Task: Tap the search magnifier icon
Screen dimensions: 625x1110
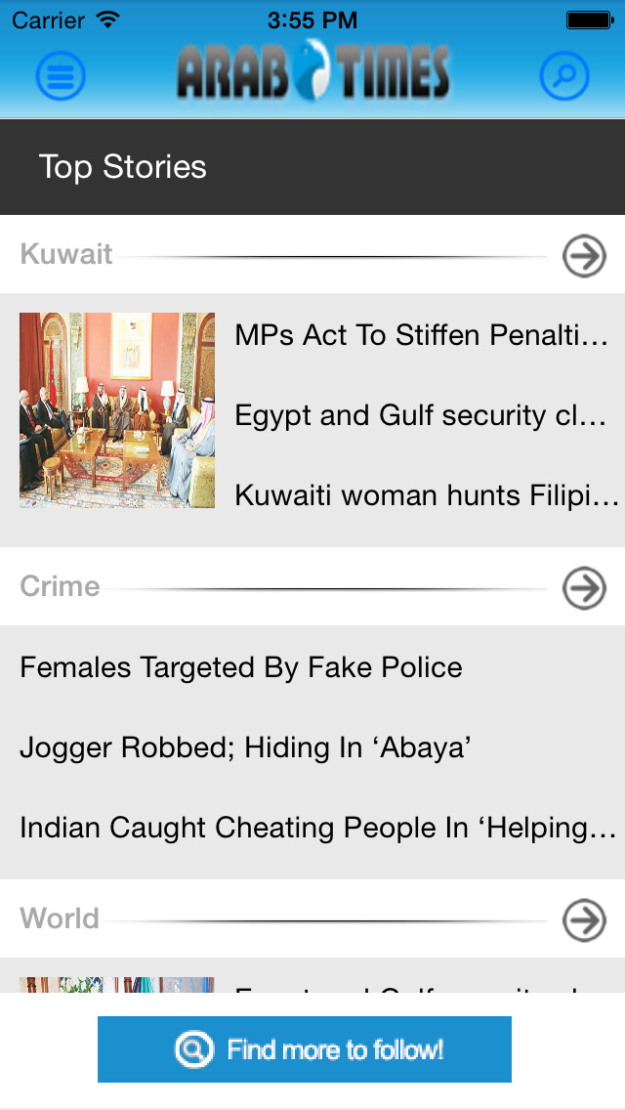Action: (x=564, y=75)
